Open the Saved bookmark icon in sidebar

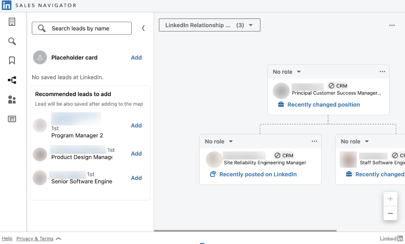coord(12,61)
